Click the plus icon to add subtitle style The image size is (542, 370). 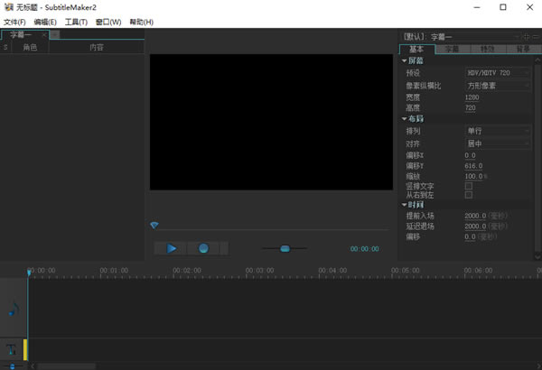click(526, 35)
